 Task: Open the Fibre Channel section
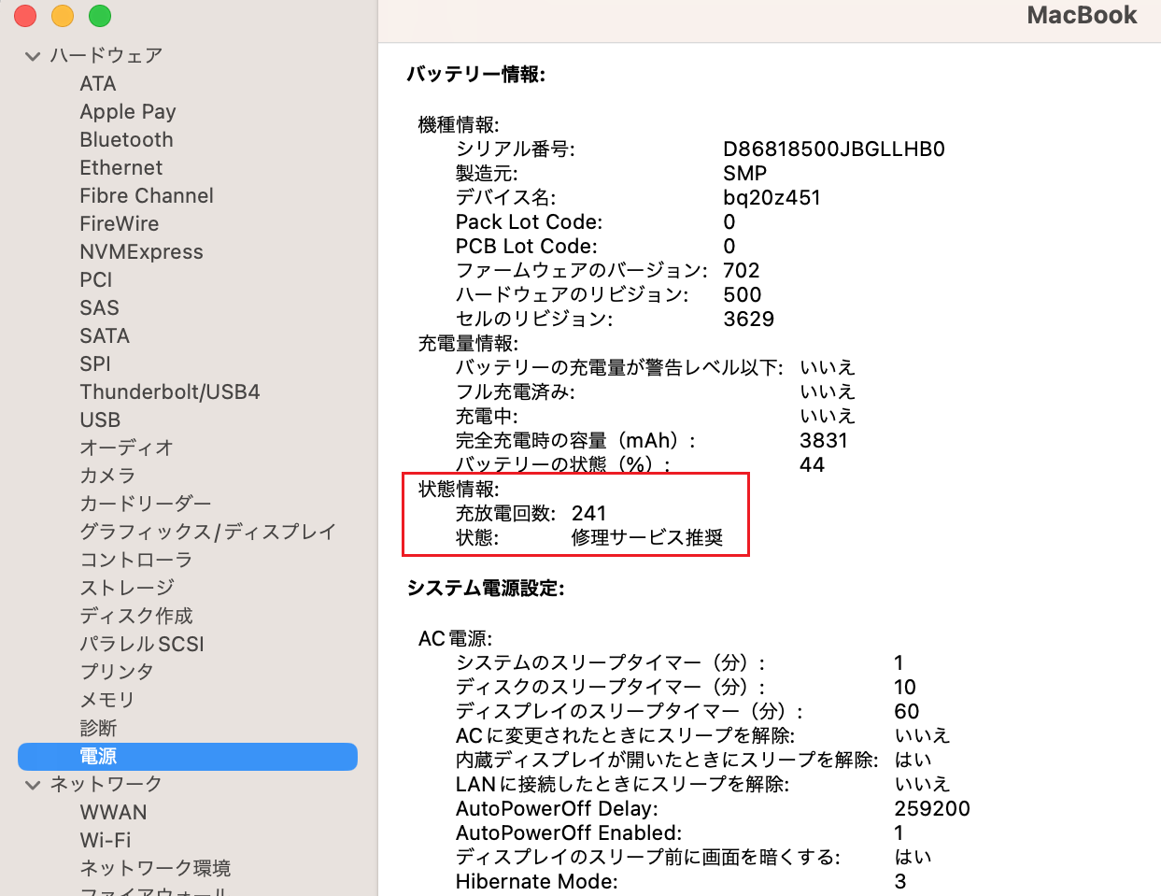(146, 195)
